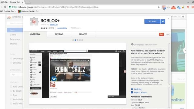Open the All categories dropdown
194x109 pixels.
tap(16, 75)
